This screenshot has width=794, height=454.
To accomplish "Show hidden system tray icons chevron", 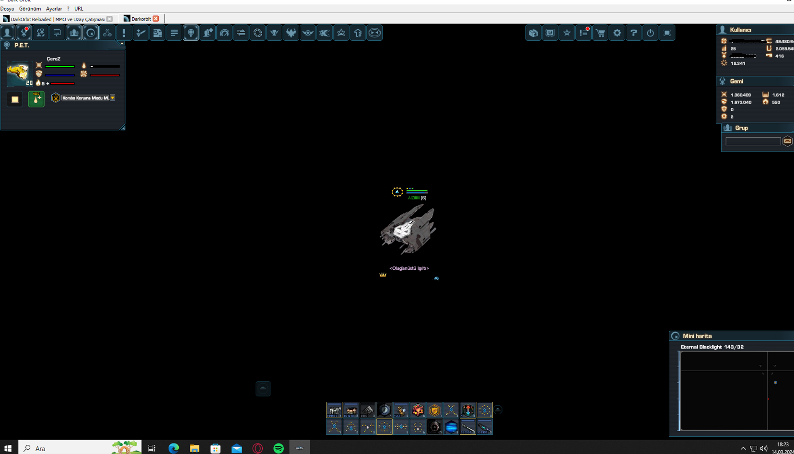I will click(x=743, y=449).
